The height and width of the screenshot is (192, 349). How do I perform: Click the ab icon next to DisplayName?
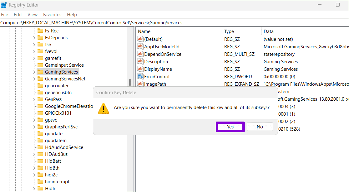coord(140,69)
